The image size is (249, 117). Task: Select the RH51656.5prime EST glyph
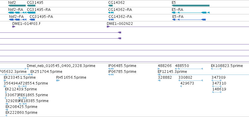[x=58, y=80]
